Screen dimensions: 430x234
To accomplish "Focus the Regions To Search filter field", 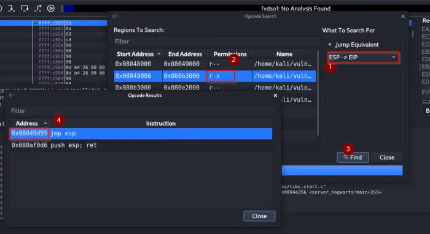I will pyautogui.click(x=216, y=42).
